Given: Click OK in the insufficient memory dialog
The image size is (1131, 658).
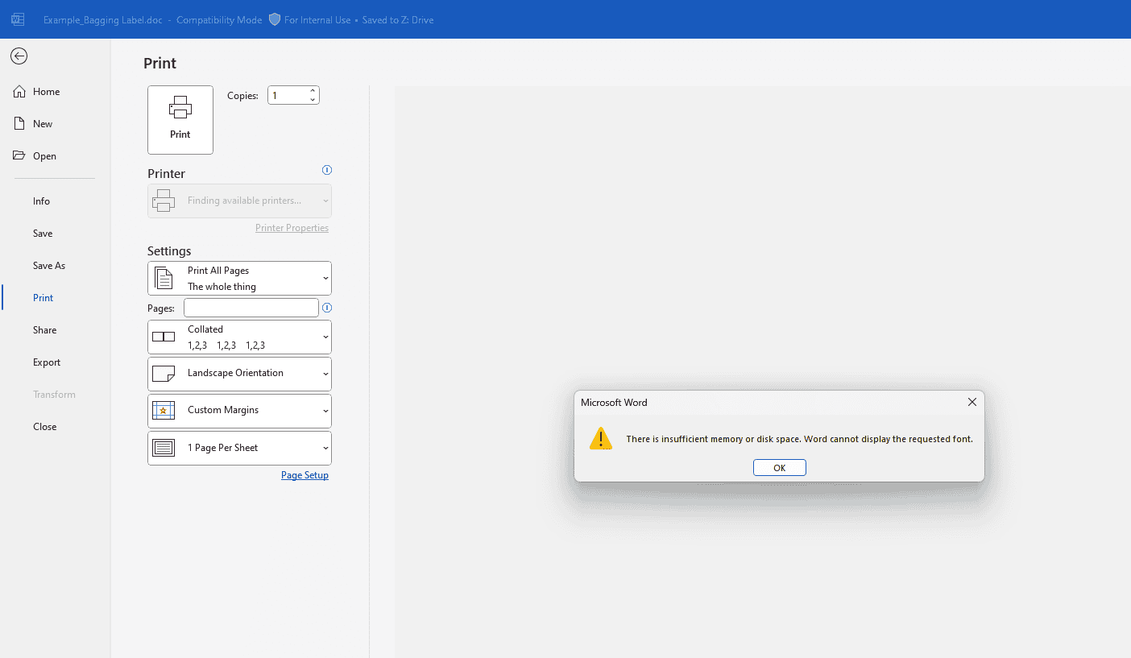Looking at the screenshot, I should tap(780, 468).
